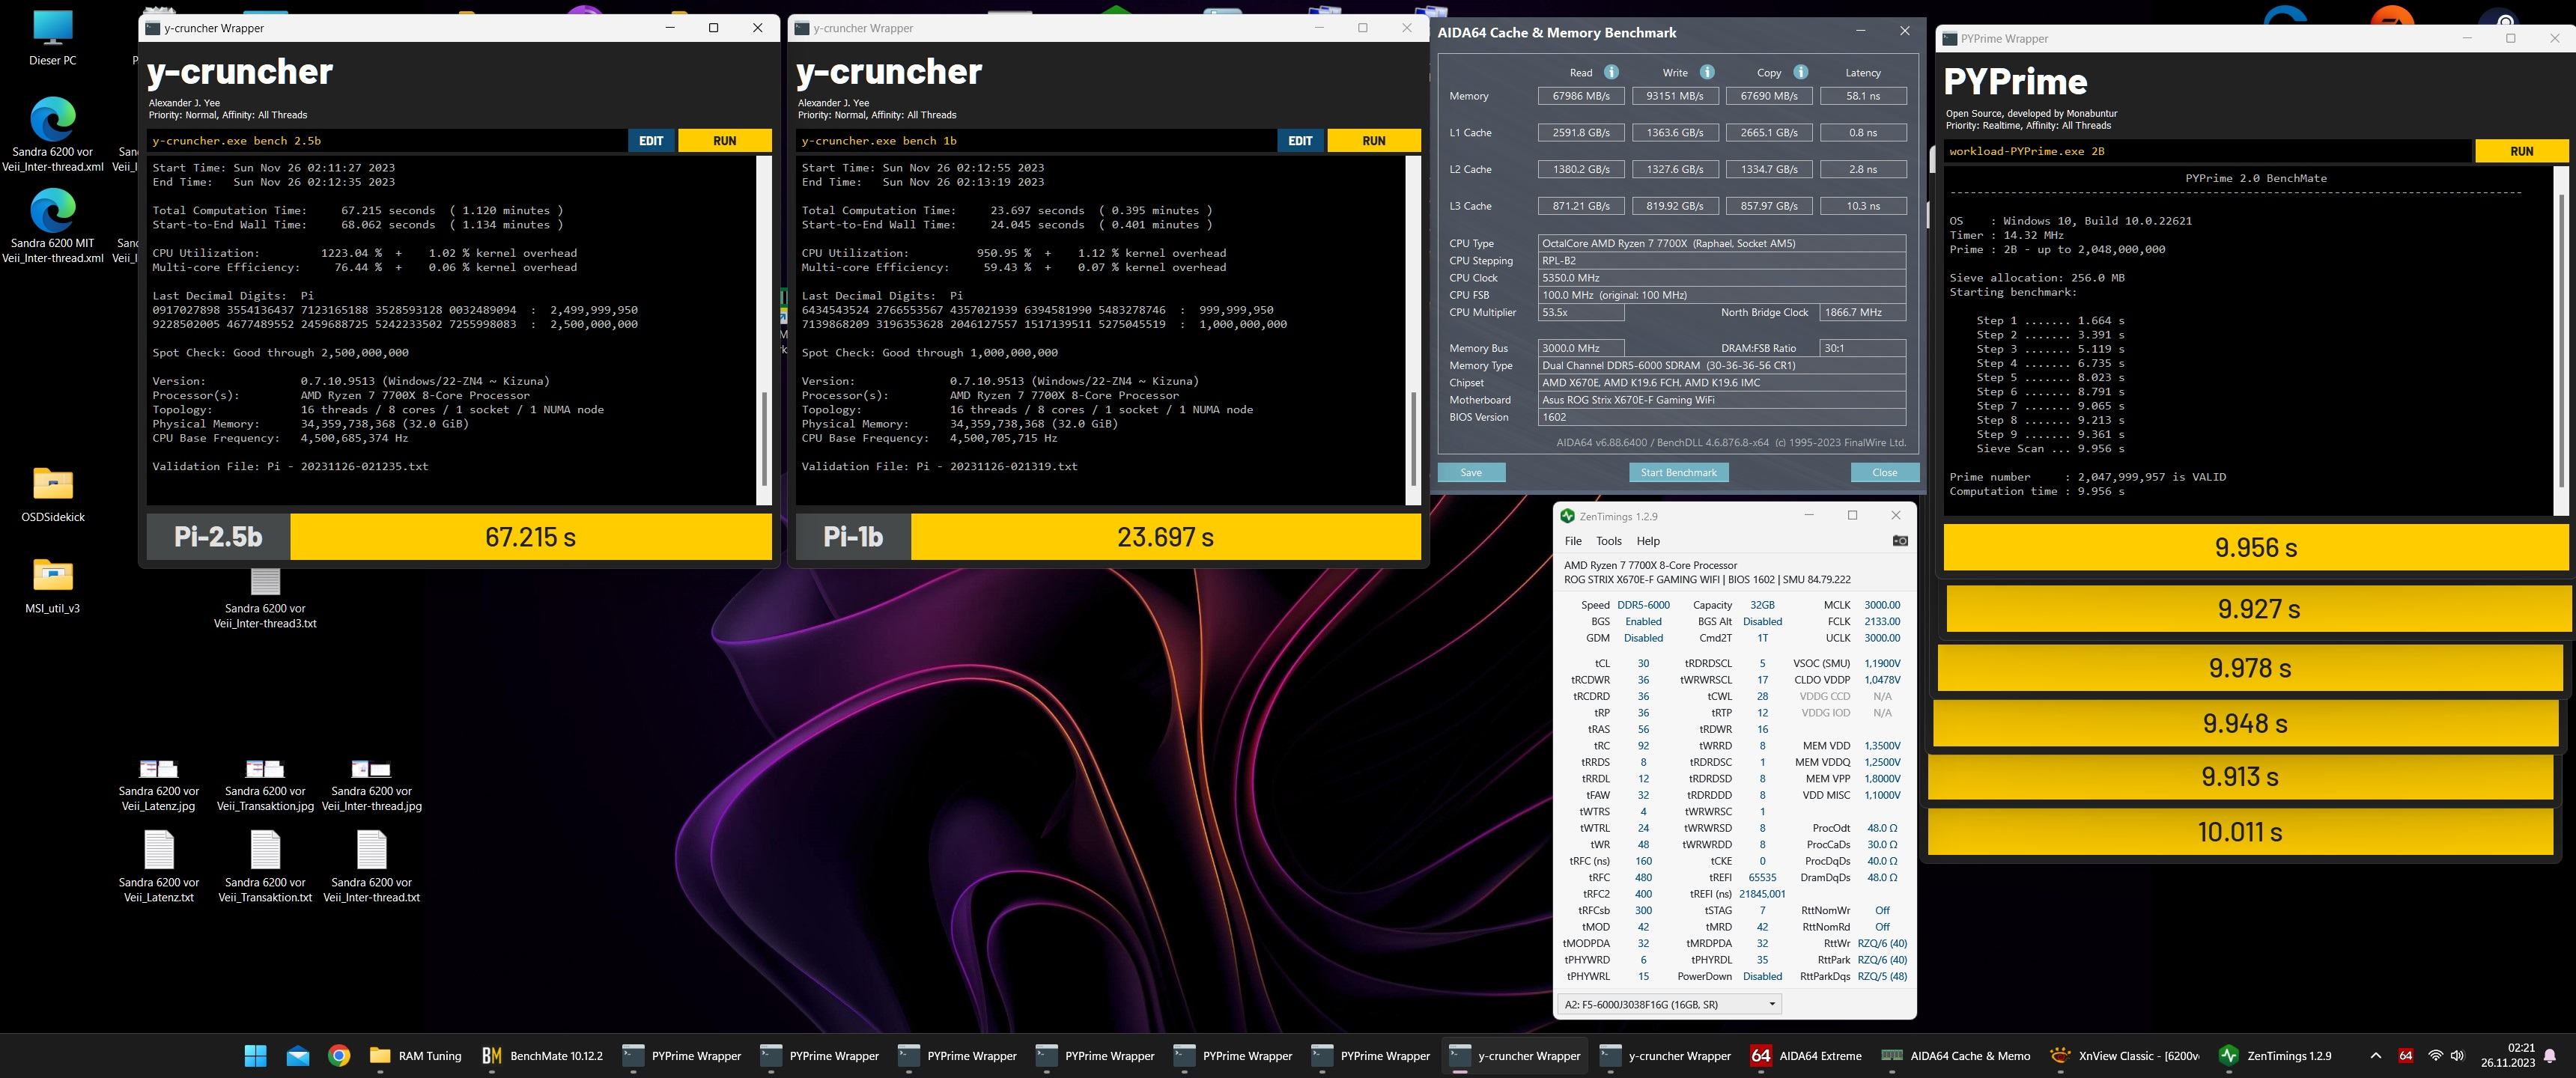Click the Copy info icon in AIDA64
This screenshot has width=2576, height=1078.
click(1800, 72)
